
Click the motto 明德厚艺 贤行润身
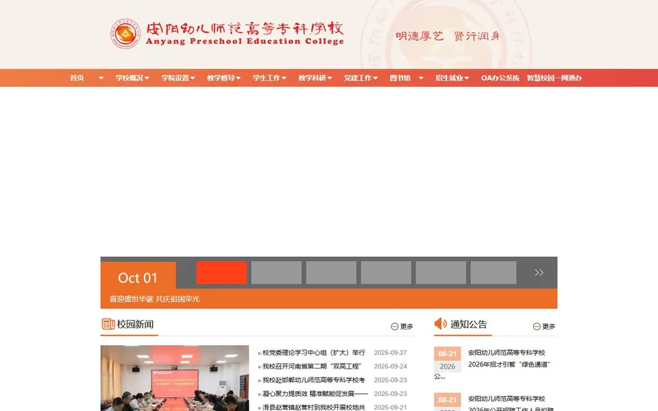(448, 36)
